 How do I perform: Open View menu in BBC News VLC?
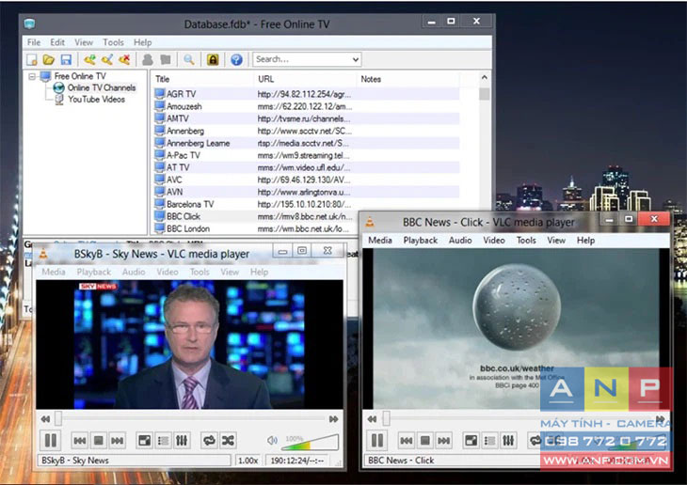coord(556,241)
